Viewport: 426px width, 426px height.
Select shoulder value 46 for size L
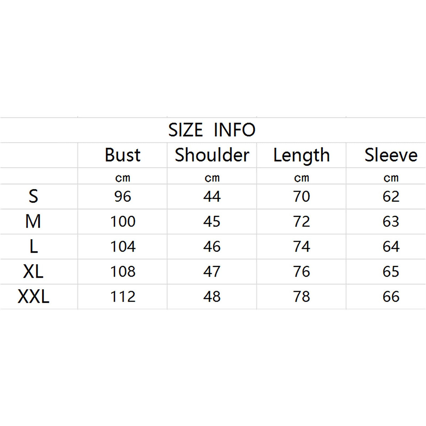(212, 246)
